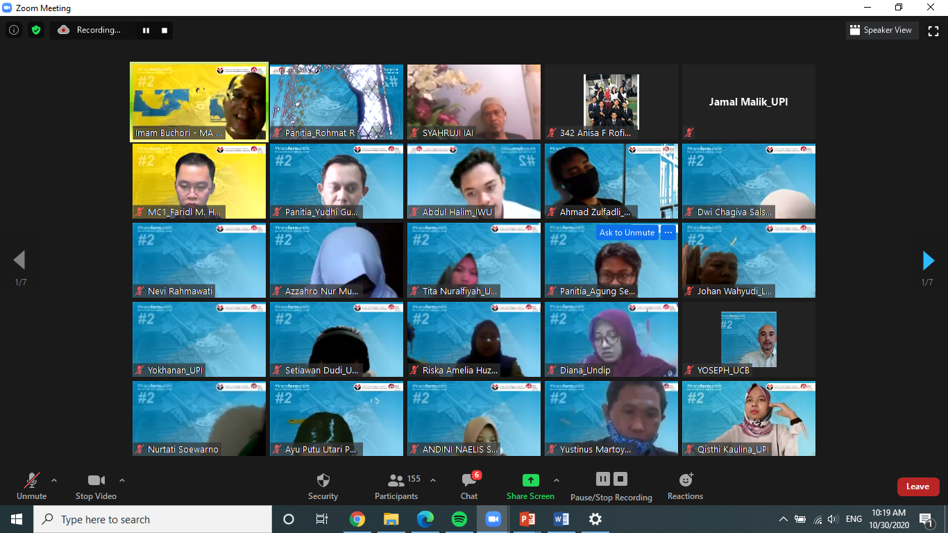Select Imam Buchori video tile

[199, 102]
